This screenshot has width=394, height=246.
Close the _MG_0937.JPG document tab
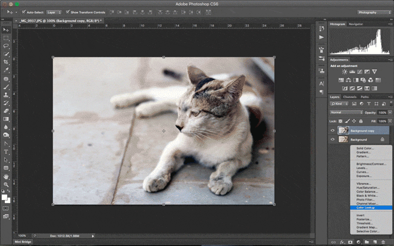pos(16,21)
